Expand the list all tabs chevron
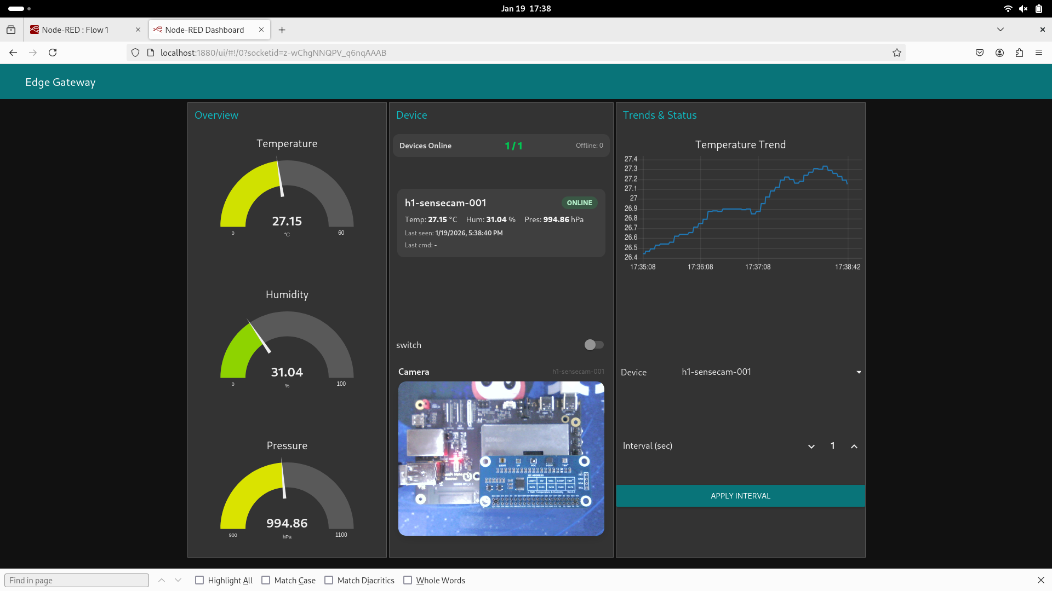This screenshot has width=1052, height=591. tap(1000, 30)
